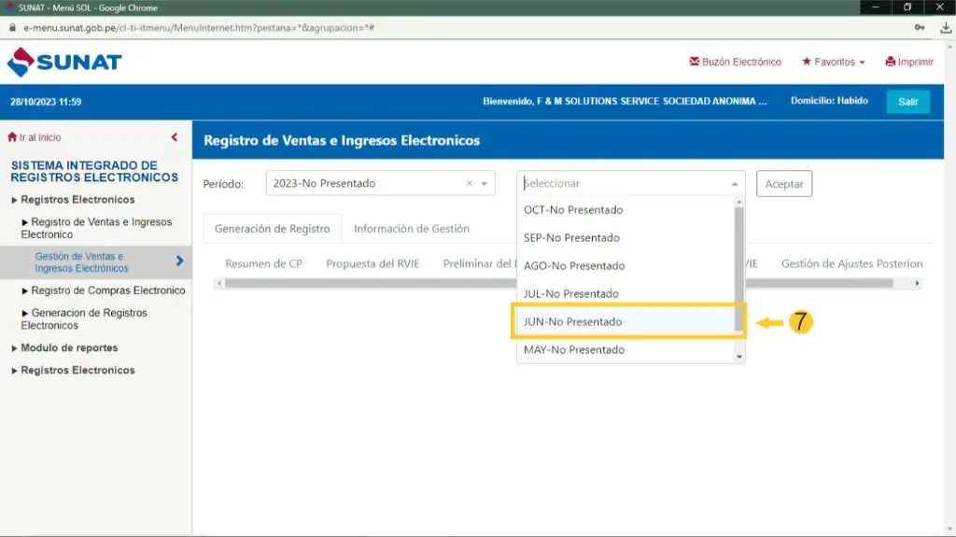956x537 pixels.
Task: Expand Modulo de reportes section
Action: (69, 347)
